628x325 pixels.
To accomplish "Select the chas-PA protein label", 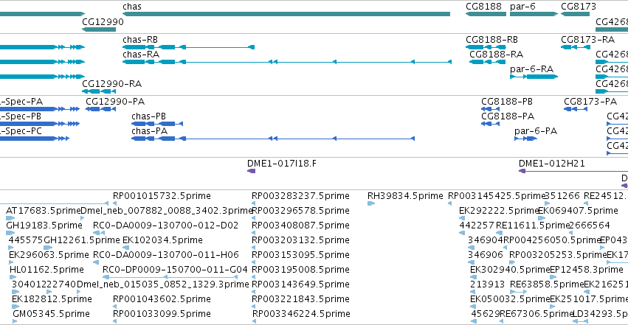I will (149, 131).
